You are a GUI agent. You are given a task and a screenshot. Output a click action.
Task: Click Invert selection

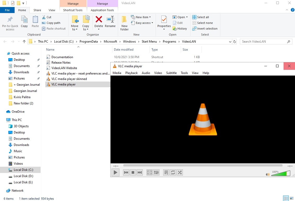pyautogui.click(x=205, y=29)
